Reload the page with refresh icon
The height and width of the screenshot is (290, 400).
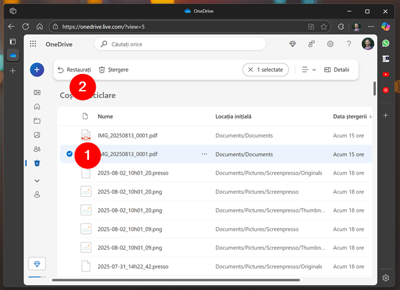(25, 27)
